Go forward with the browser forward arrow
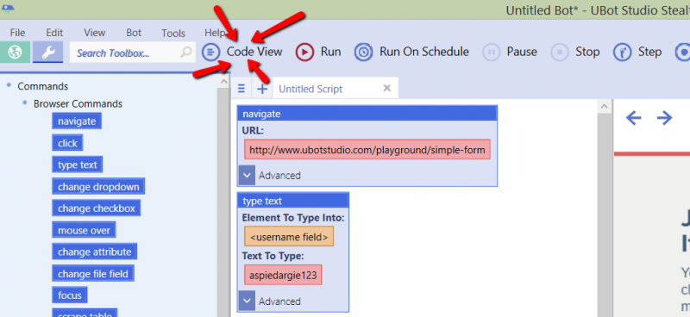 [664, 118]
